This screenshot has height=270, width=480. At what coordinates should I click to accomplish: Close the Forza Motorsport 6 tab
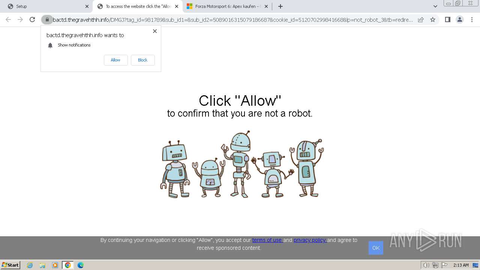pyautogui.click(x=266, y=6)
